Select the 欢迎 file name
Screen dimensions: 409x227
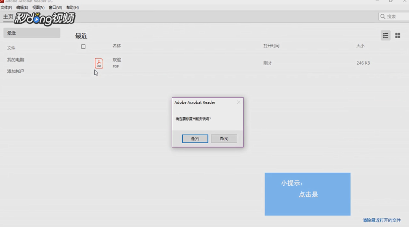point(117,60)
